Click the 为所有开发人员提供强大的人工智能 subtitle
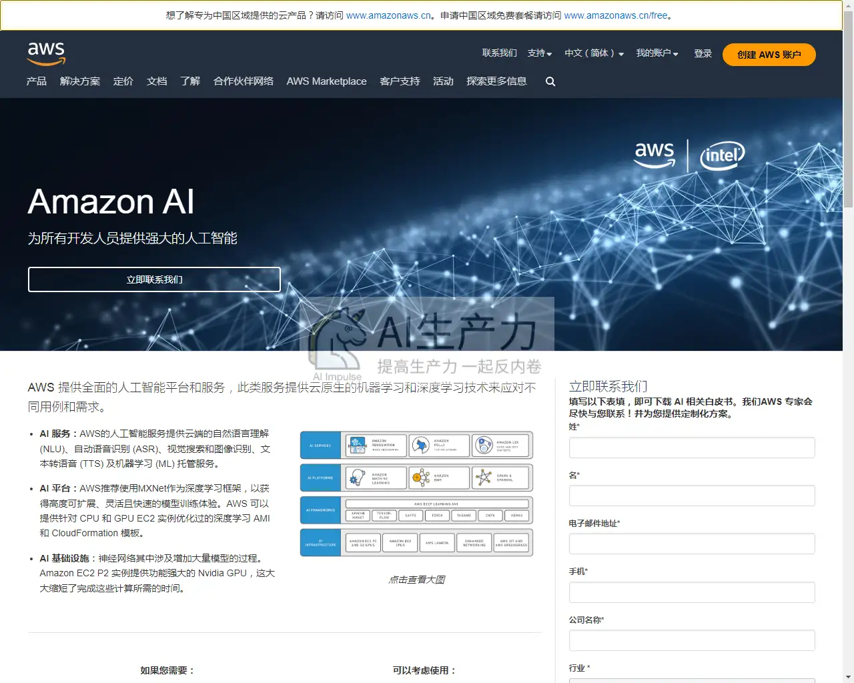Viewport: 854px width, 683px height. [x=133, y=238]
